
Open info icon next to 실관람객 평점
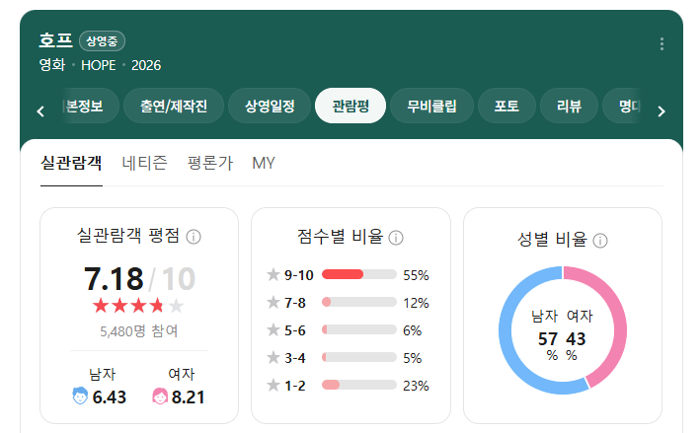[x=194, y=237]
